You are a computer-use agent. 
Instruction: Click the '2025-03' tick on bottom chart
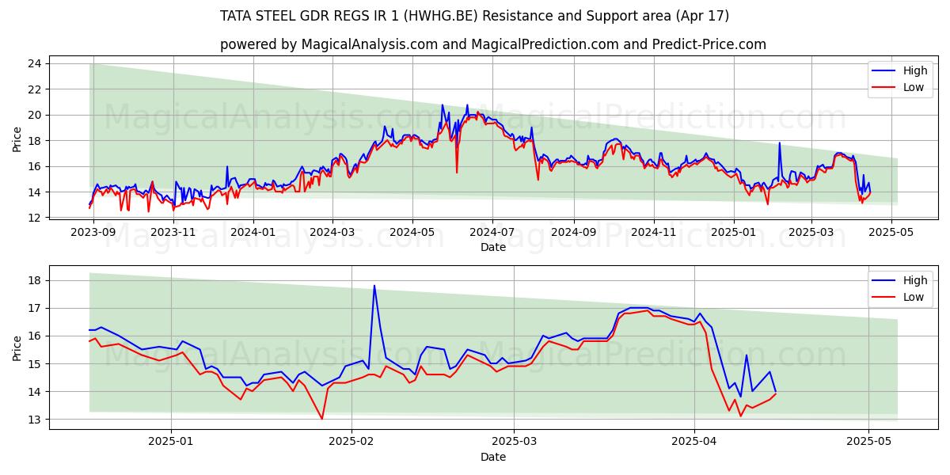(514, 442)
